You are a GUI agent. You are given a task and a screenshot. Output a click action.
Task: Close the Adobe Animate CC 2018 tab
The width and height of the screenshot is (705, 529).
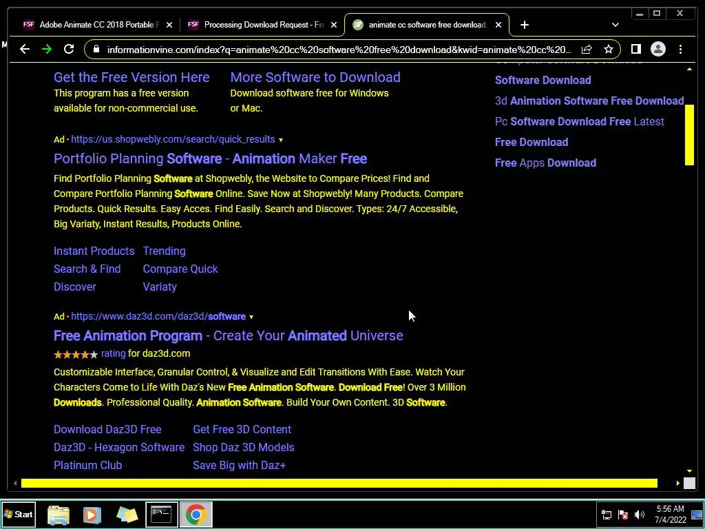(x=169, y=25)
